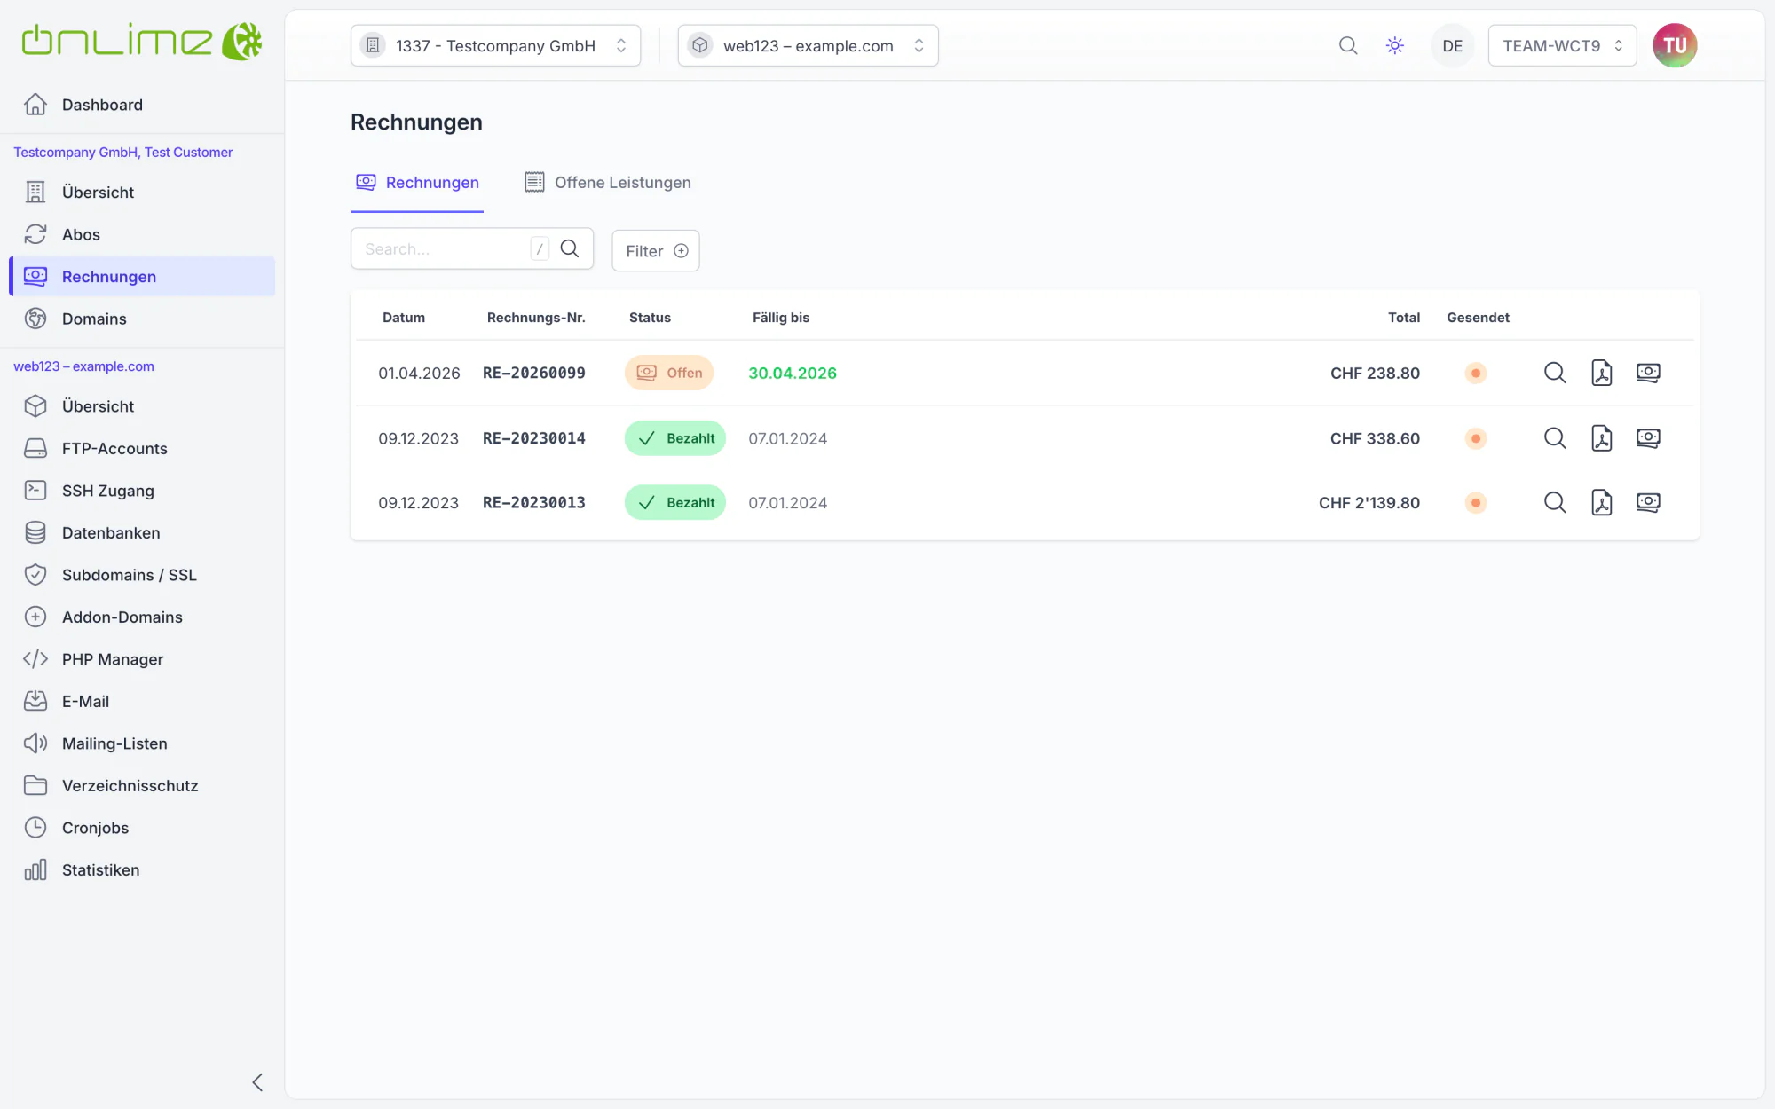Switch language via DE button
The height and width of the screenshot is (1109, 1775).
tap(1452, 45)
